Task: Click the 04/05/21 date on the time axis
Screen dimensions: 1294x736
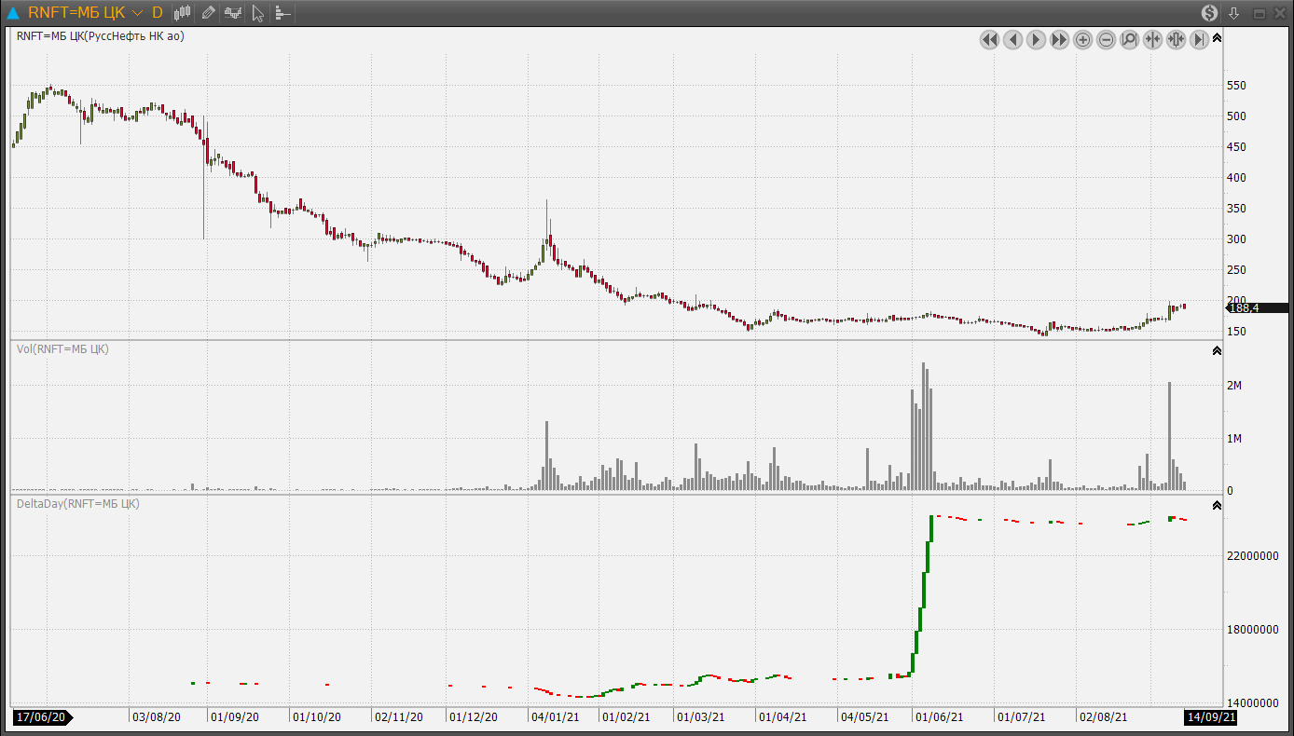Action: (864, 717)
